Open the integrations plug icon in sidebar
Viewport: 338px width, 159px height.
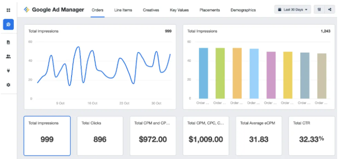click(x=9, y=71)
